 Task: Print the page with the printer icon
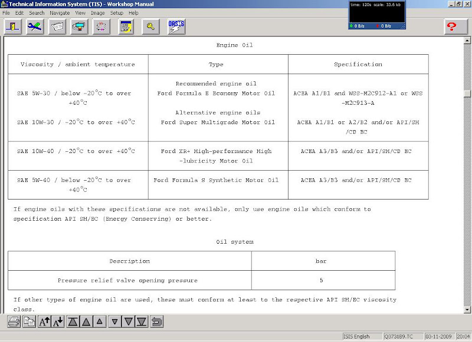14,322
